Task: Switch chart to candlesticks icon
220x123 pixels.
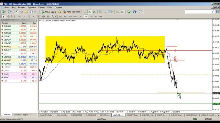Action: point(89,12)
